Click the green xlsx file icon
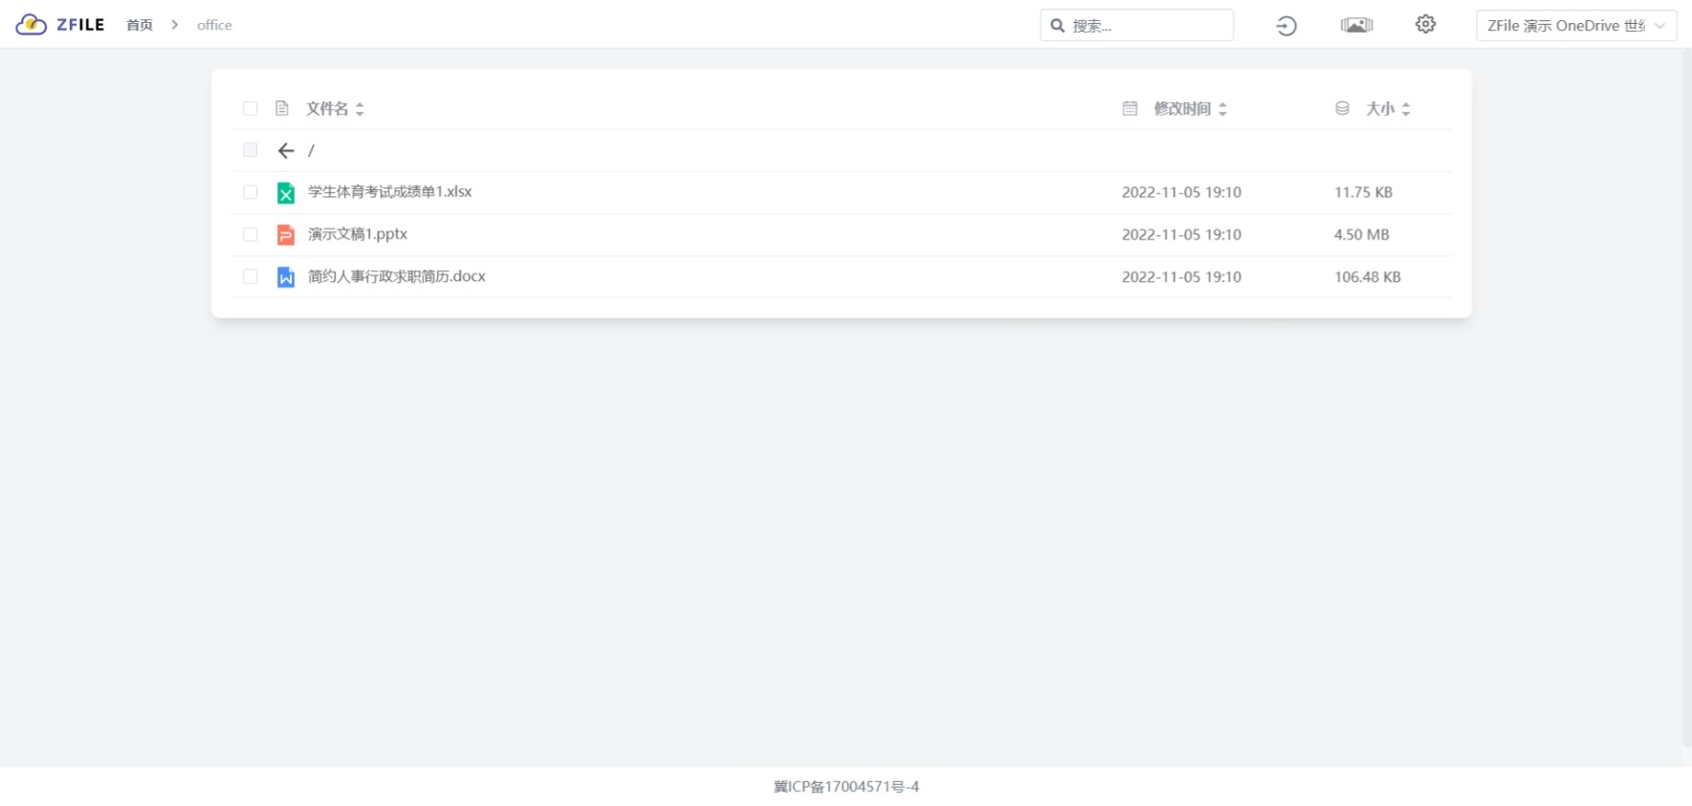The image size is (1692, 806). click(x=285, y=192)
